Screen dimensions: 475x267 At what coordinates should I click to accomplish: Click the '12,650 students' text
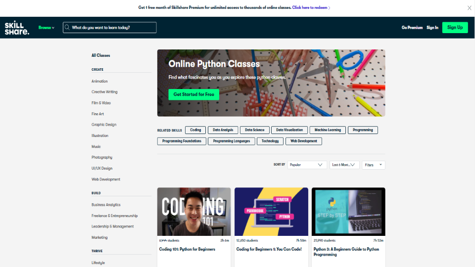pos(247,240)
